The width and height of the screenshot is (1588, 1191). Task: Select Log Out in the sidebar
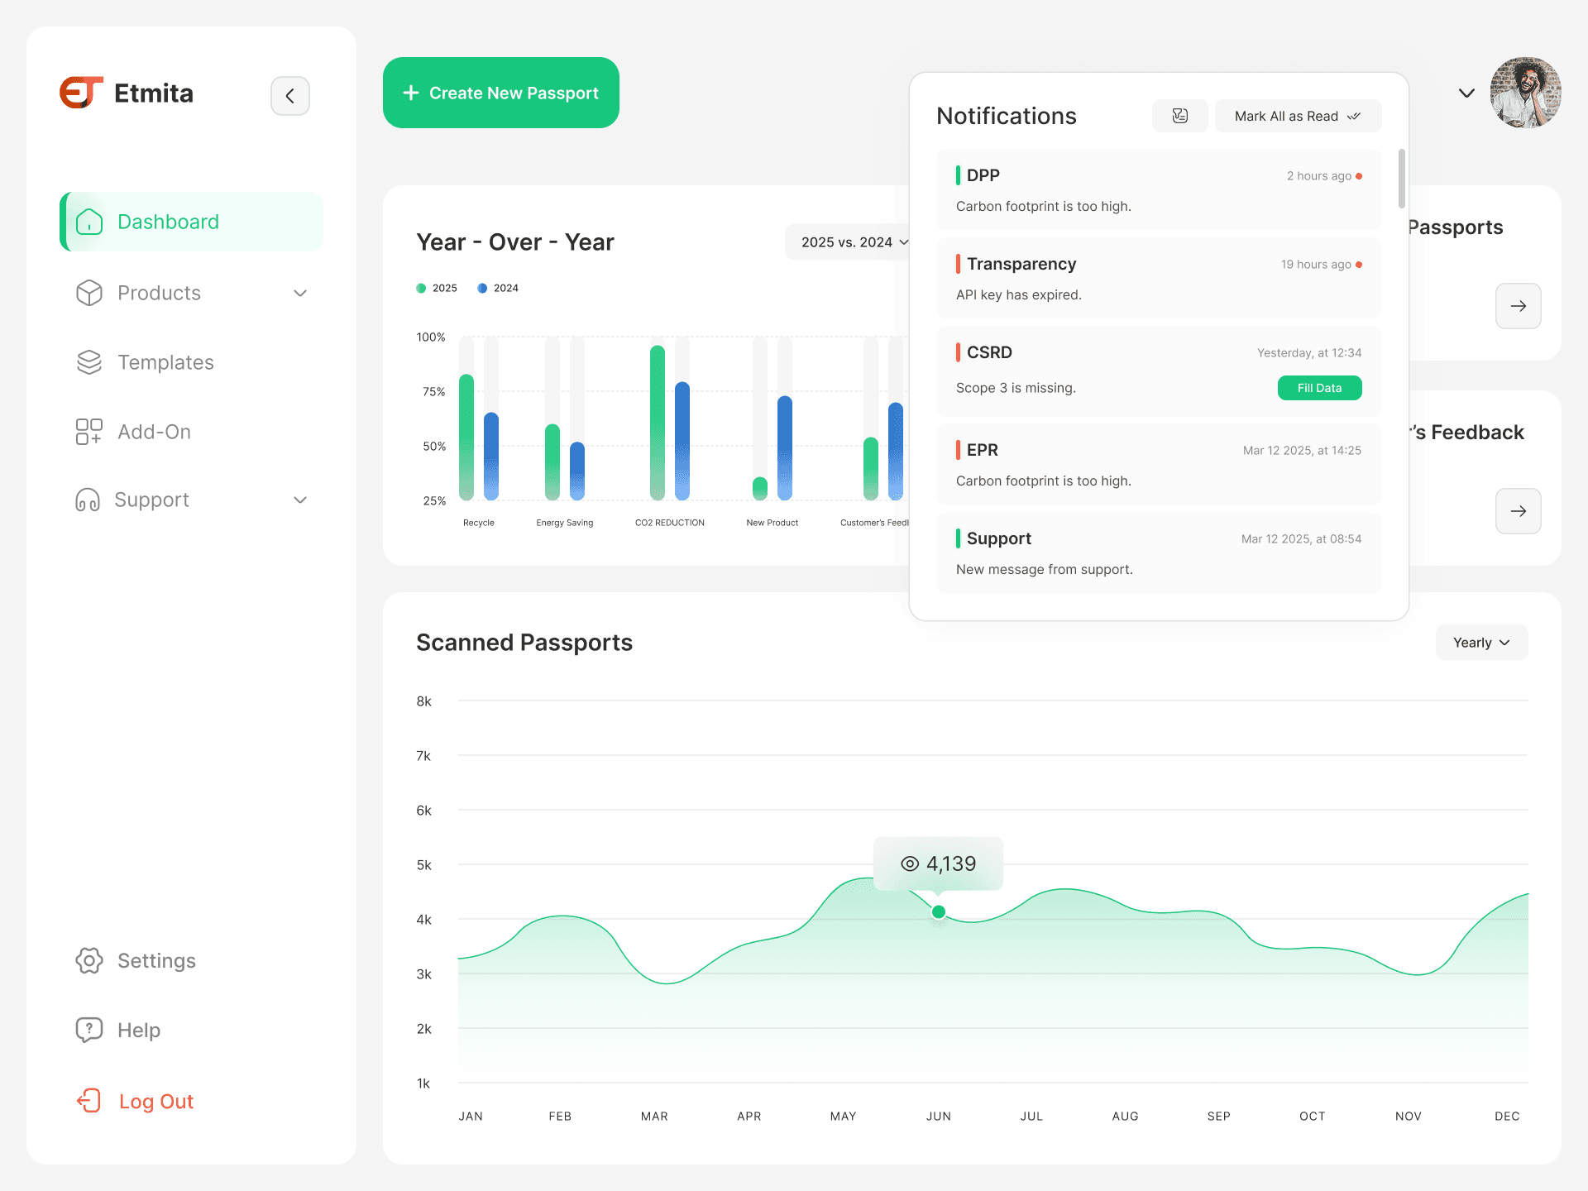point(155,1101)
